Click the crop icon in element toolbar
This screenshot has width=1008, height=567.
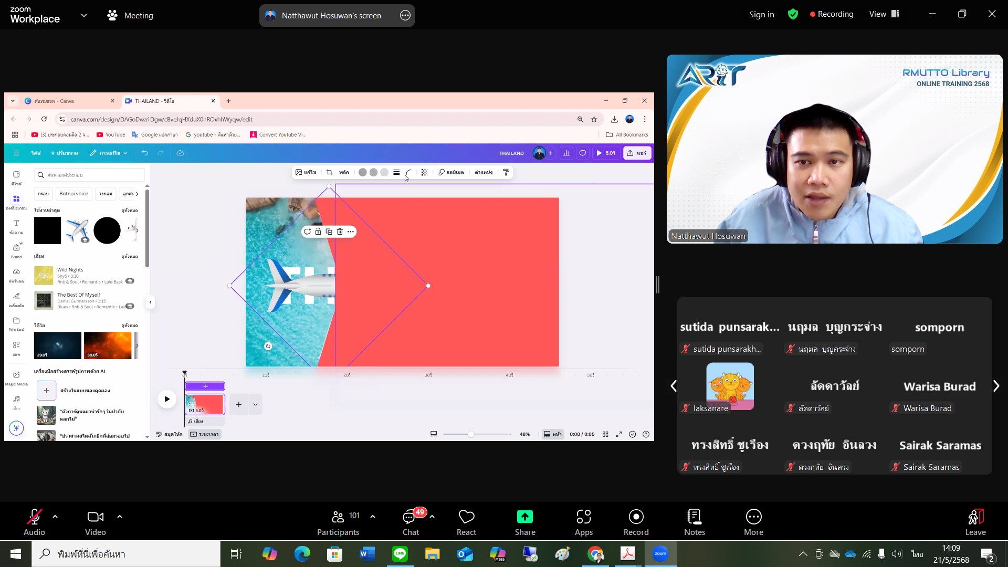click(x=329, y=172)
